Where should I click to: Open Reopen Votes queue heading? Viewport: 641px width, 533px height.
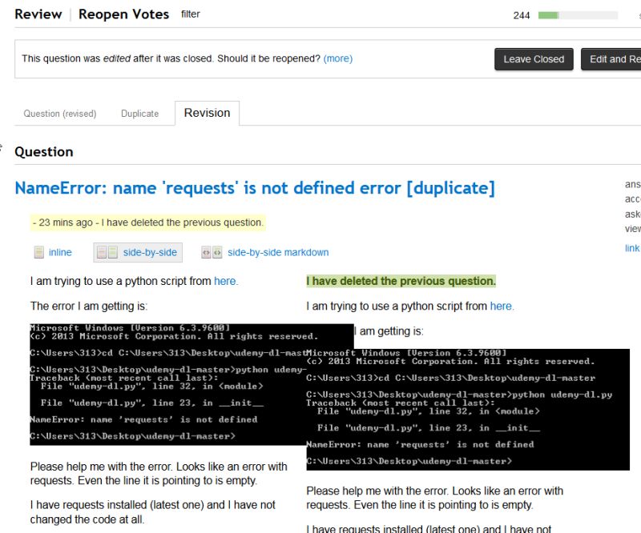point(123,14)
